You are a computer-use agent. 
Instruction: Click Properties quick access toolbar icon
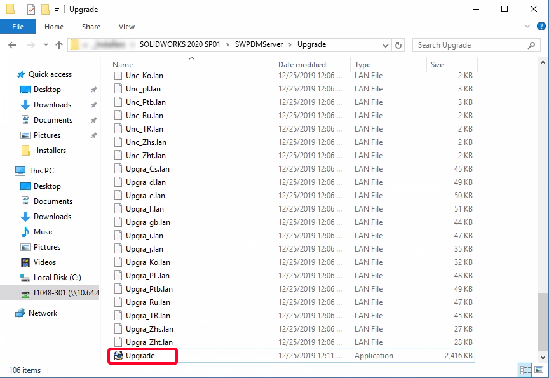pyautogui.click(x=30, y=10)
